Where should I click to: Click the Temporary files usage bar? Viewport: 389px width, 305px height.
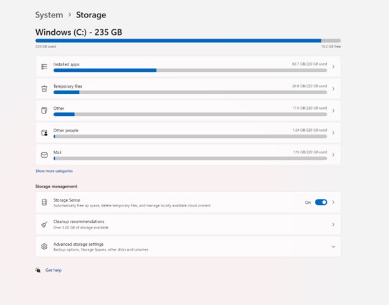190,92
